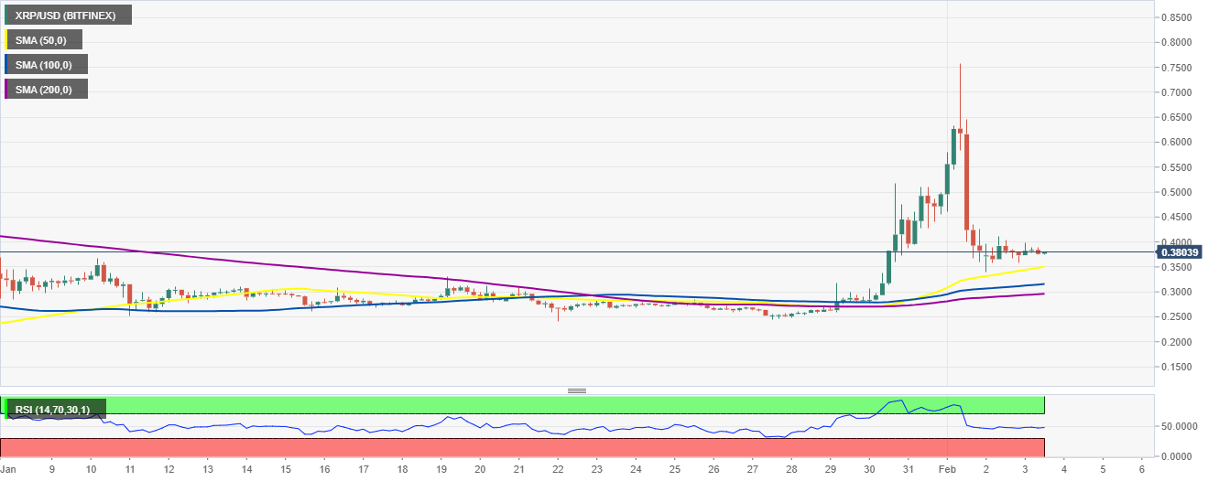Click the blue SMA 100 color marker
1219x481 pixels.
(x=6, y=64)
